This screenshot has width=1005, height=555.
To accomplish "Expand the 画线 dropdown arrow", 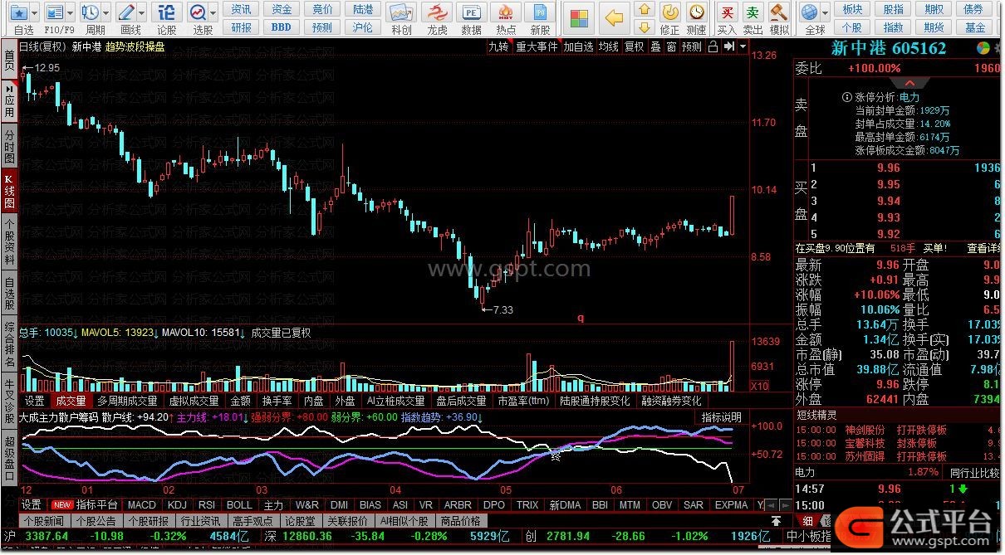I will (x=142, y=12).
